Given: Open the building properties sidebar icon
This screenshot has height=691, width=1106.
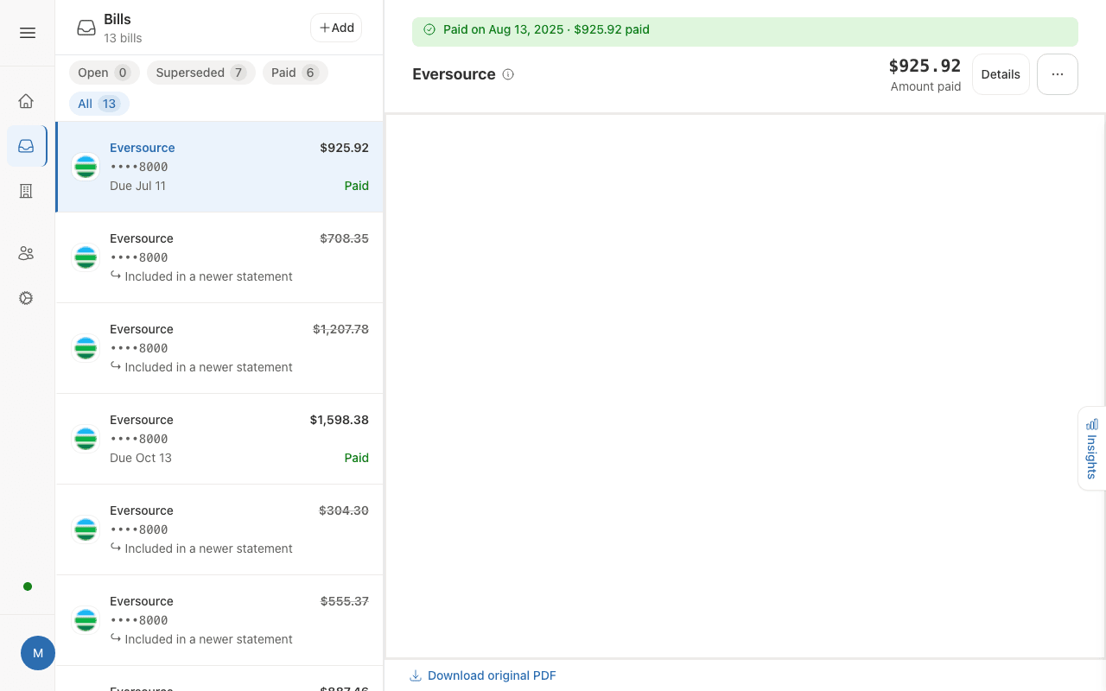Looking at the screenshot, I should point(26,191).
